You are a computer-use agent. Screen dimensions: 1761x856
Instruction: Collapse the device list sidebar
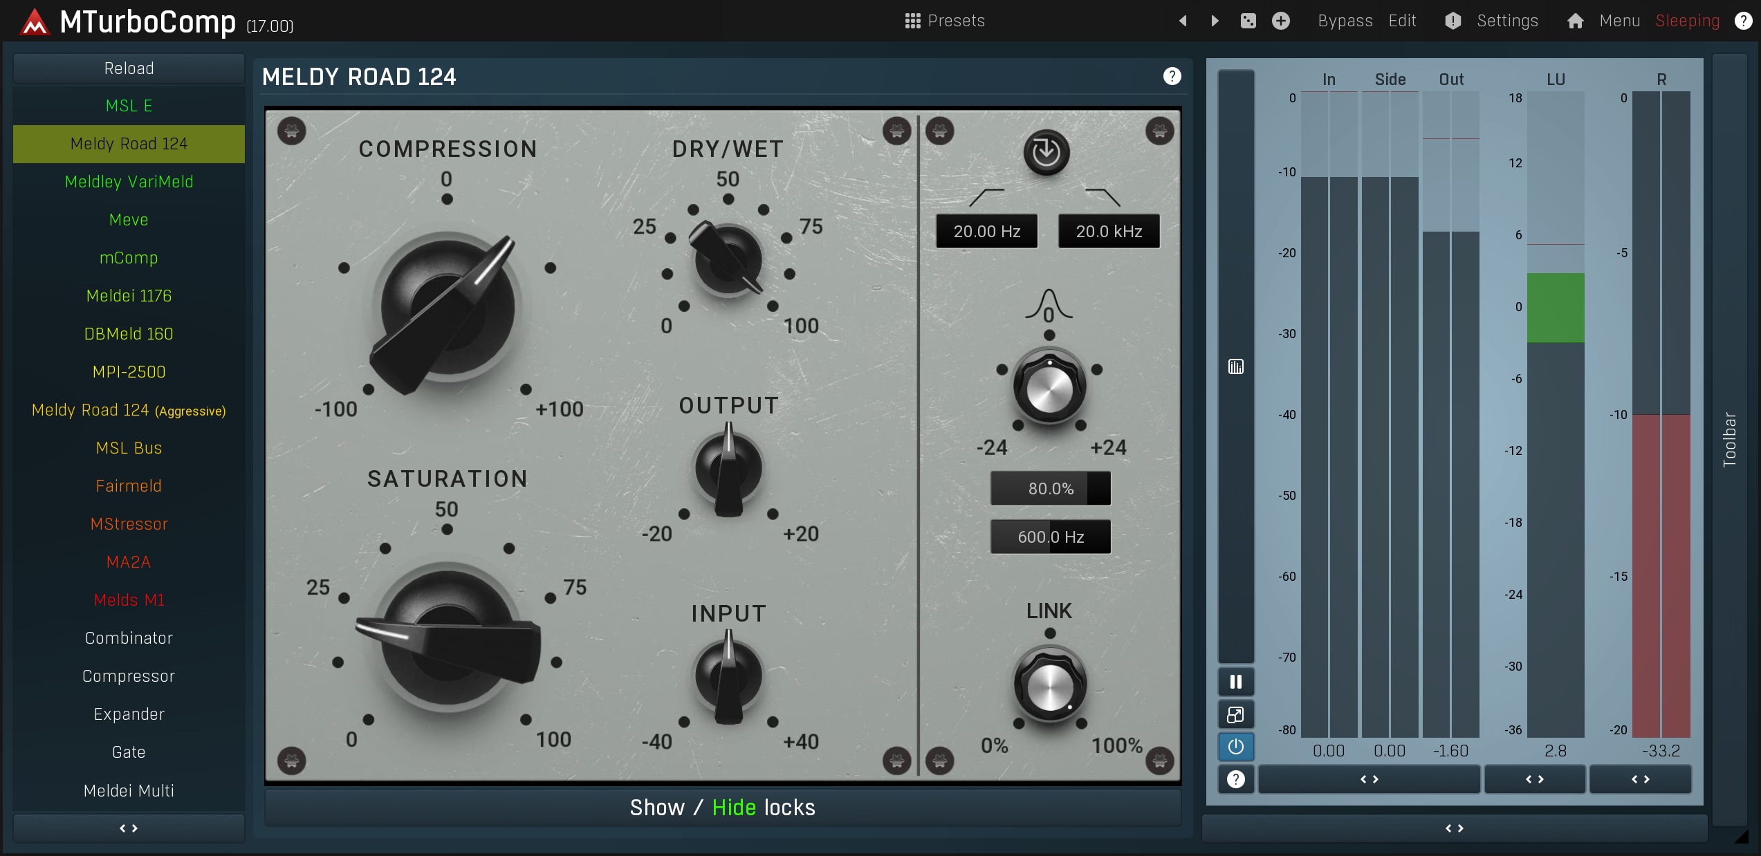click(129, 828)
